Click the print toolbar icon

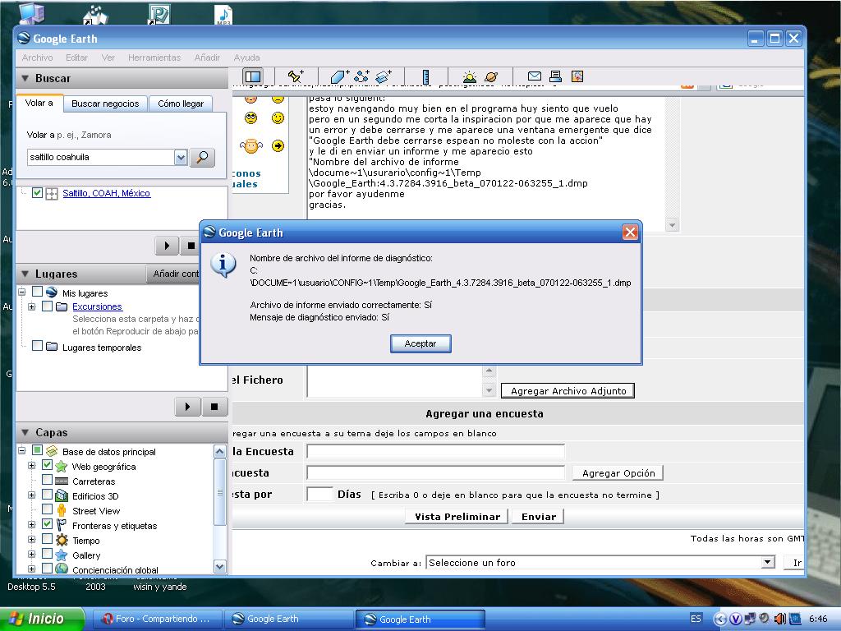(556, 76)
